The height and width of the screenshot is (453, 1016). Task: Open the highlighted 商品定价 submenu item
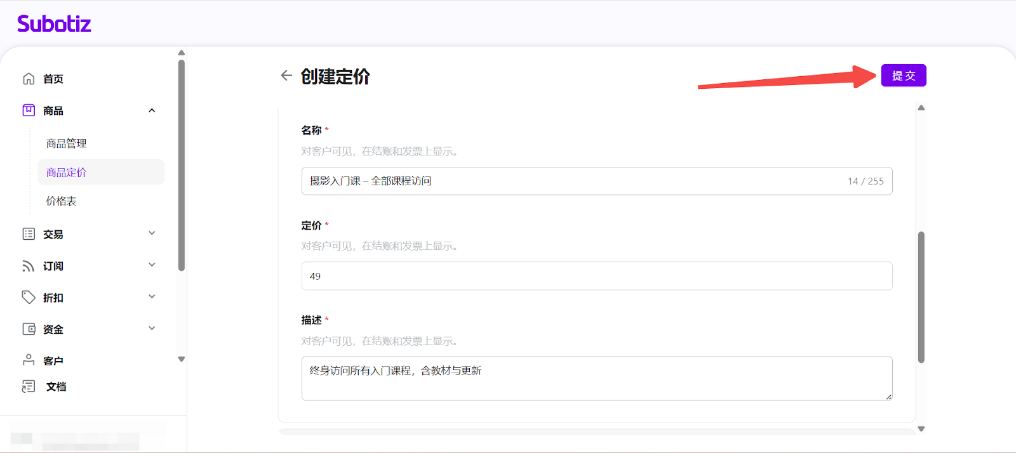click(67, 173)
